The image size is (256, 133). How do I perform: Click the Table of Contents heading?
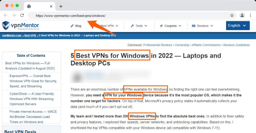[31, 56]
